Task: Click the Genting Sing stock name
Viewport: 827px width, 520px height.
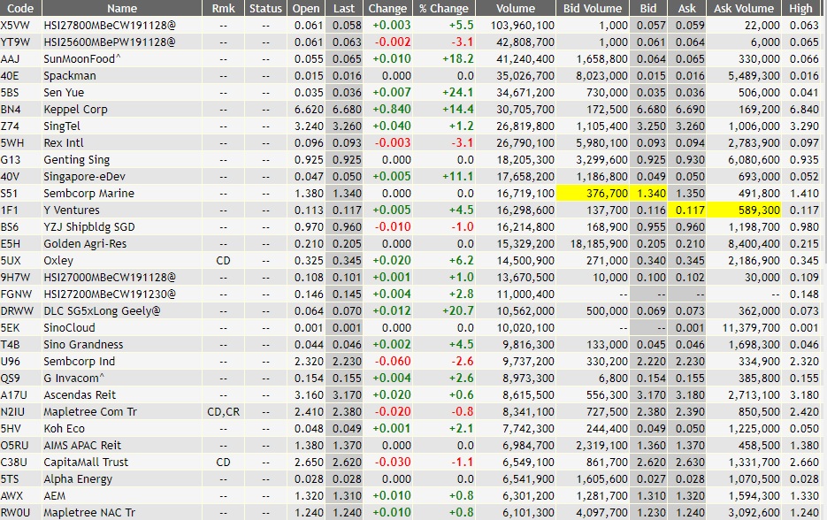Action: (x=76, y=160)
